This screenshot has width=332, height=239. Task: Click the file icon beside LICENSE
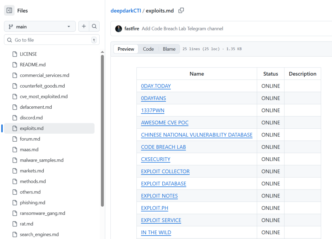(x=15, y=54)
